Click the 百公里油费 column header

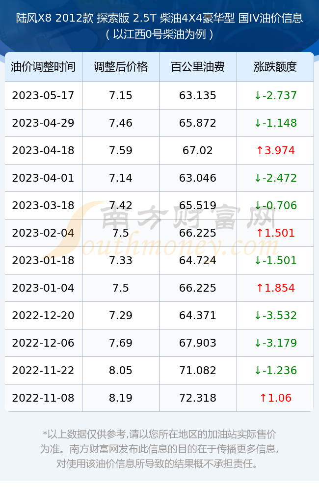pos(198,67)
